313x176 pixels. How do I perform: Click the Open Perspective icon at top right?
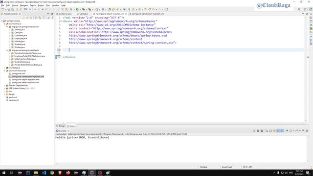point(305,9)
